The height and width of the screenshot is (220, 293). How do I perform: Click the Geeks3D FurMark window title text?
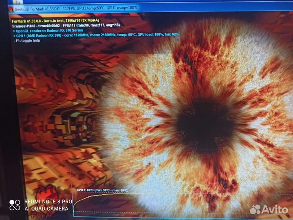coord(76,9)
